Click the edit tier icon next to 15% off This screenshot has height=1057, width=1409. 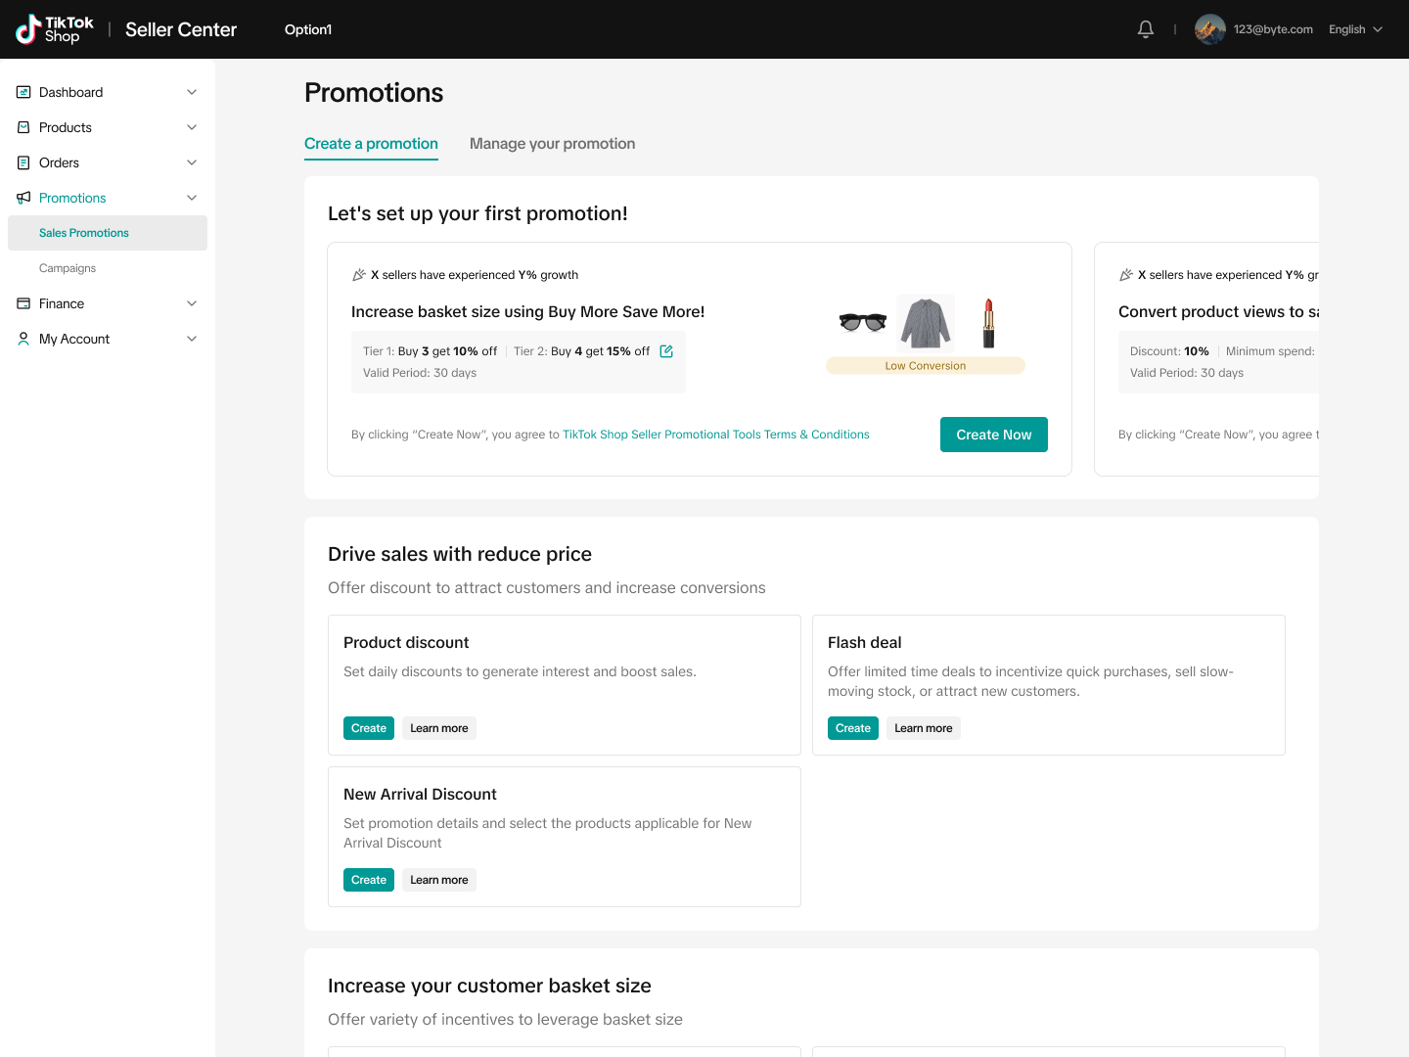click(x=666, y=351)
